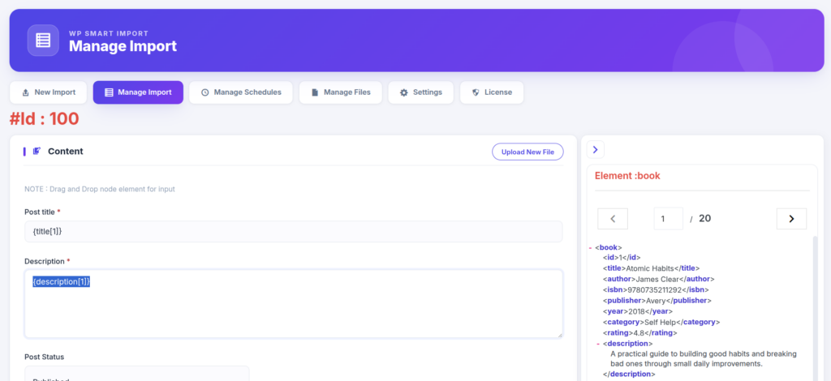
Task: Go to the previous book element
Action: point(613,219)
